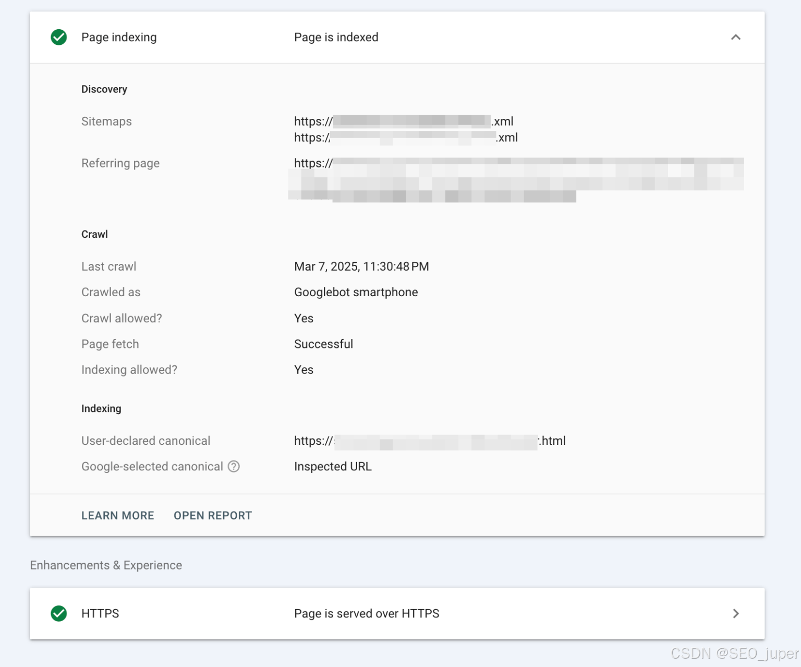Collapse the Page indexing panel chevron

coord(735,37)
